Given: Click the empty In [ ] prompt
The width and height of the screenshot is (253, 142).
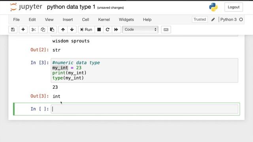Looking at the screenshot, I should click(x=40, y=109).
